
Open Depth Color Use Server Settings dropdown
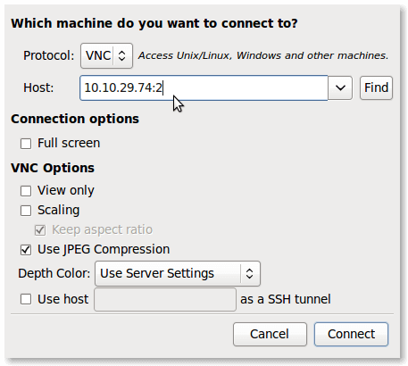coord(178,273)
